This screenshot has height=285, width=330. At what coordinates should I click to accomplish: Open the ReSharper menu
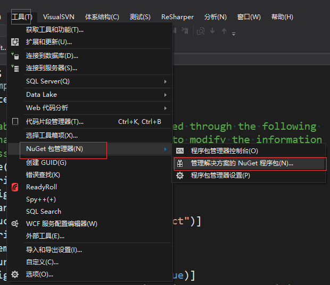tap(177, 17)
